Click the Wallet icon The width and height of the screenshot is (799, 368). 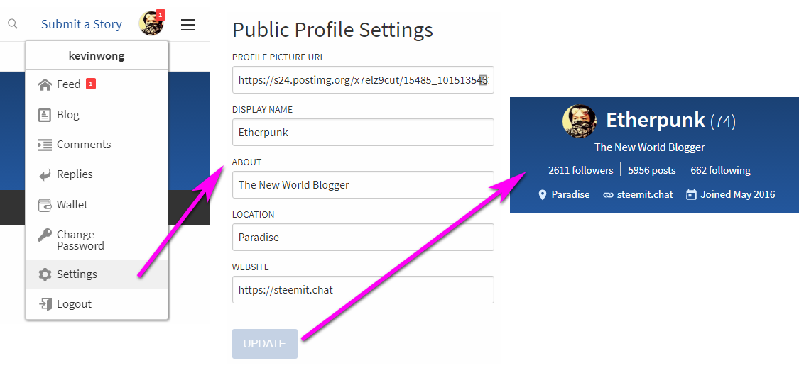pyautogui.click(x=45, y=205)
